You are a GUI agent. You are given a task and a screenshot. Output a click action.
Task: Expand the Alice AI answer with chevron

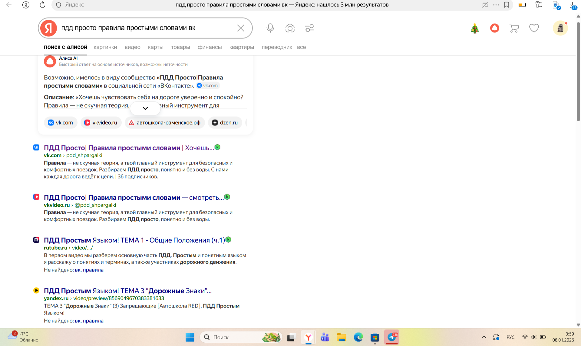point(145,108)
